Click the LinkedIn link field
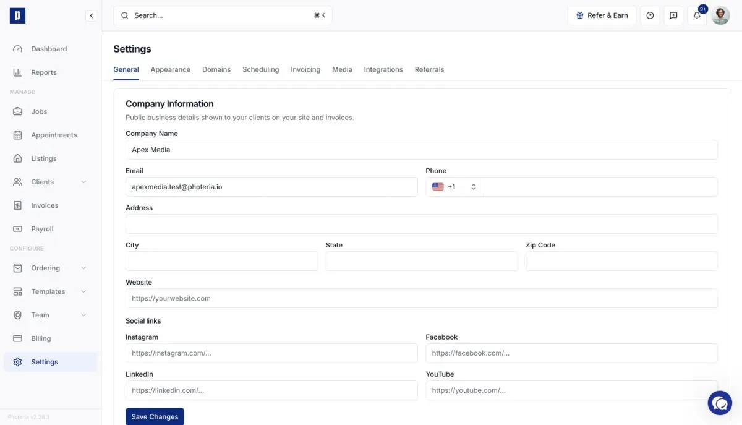This screenshot has height=425, width=742. pos(271,390)
